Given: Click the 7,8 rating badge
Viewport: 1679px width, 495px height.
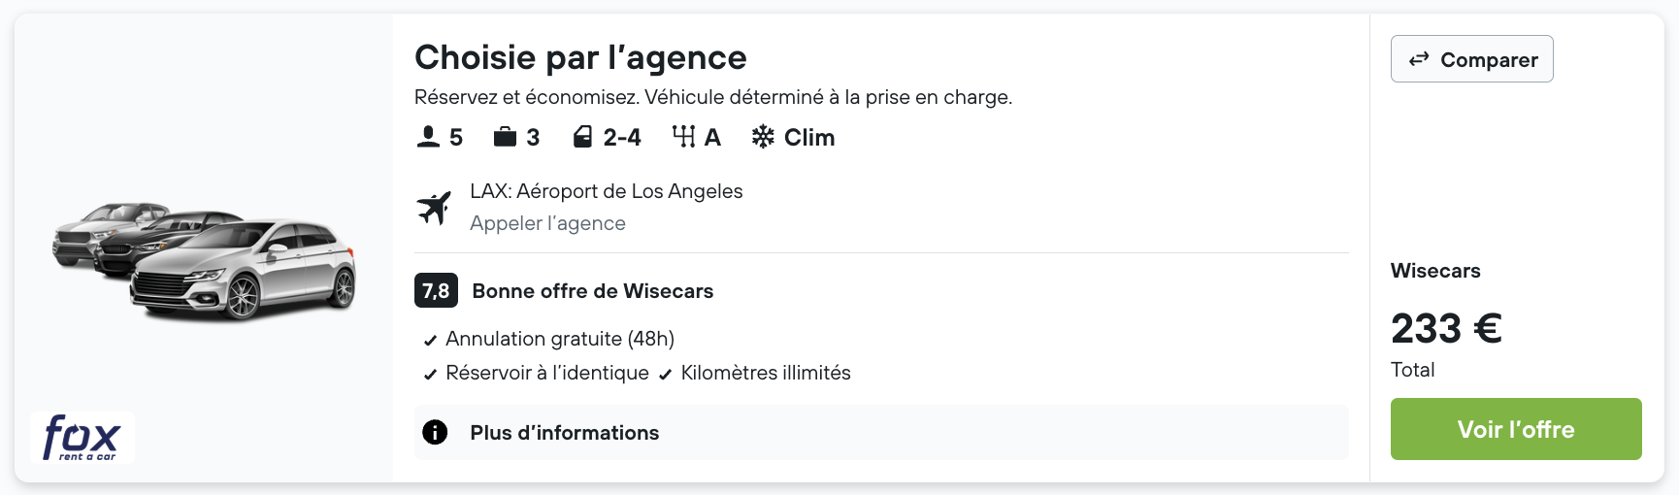Looking at the screenshot, I should 436,290.
